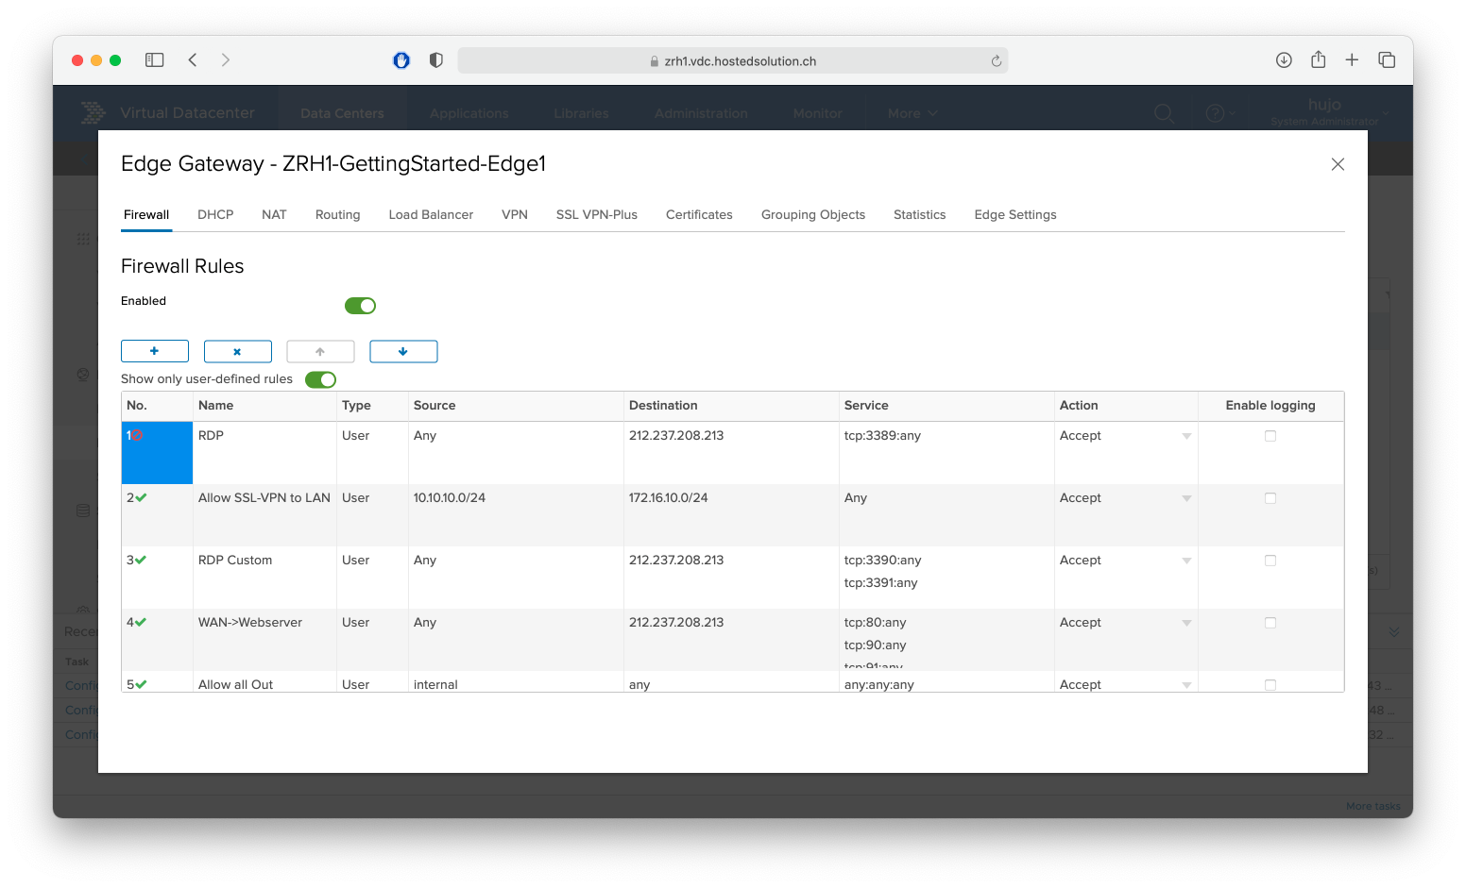Click the More tasks link
This screenshot has width=1466, height=888.
1373,806
